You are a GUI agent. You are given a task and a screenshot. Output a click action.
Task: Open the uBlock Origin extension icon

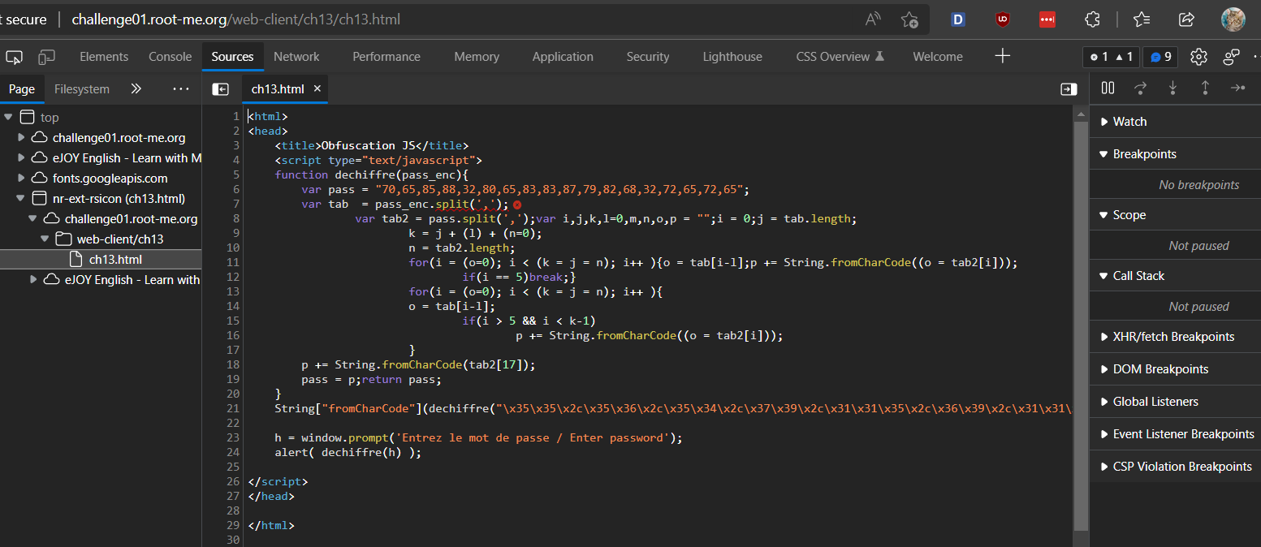coord(1003,19)
